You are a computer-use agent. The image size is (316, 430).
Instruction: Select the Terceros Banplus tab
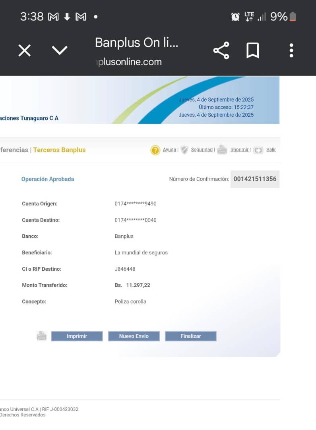(59, 150)
